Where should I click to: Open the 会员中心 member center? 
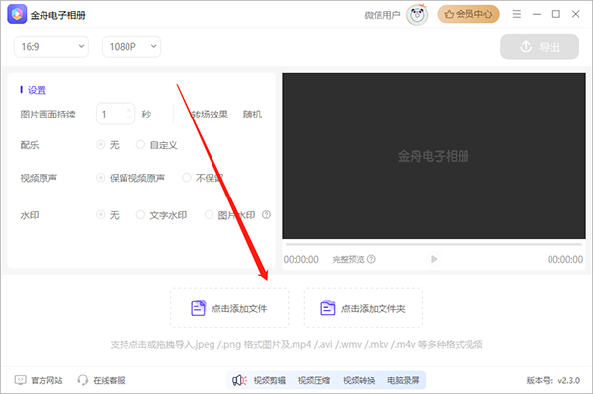click(468, 14)
